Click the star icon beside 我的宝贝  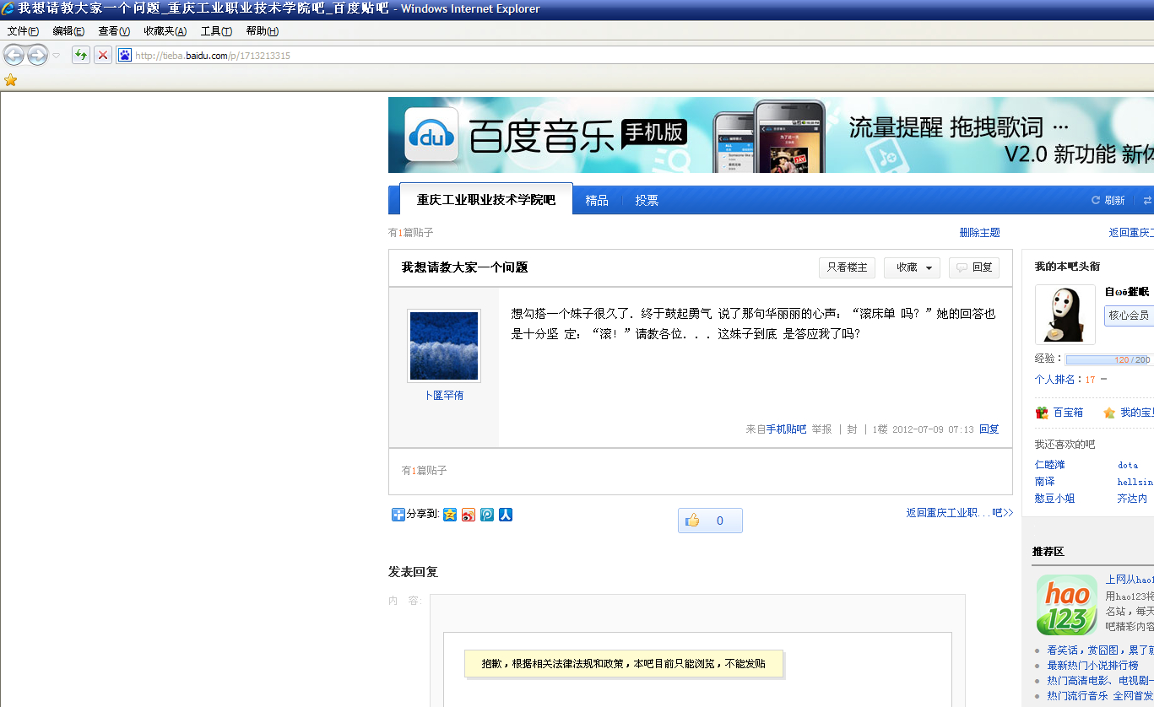[1109, 413]
